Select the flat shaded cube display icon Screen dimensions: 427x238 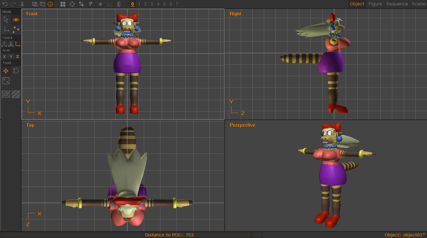pos(42,4)
